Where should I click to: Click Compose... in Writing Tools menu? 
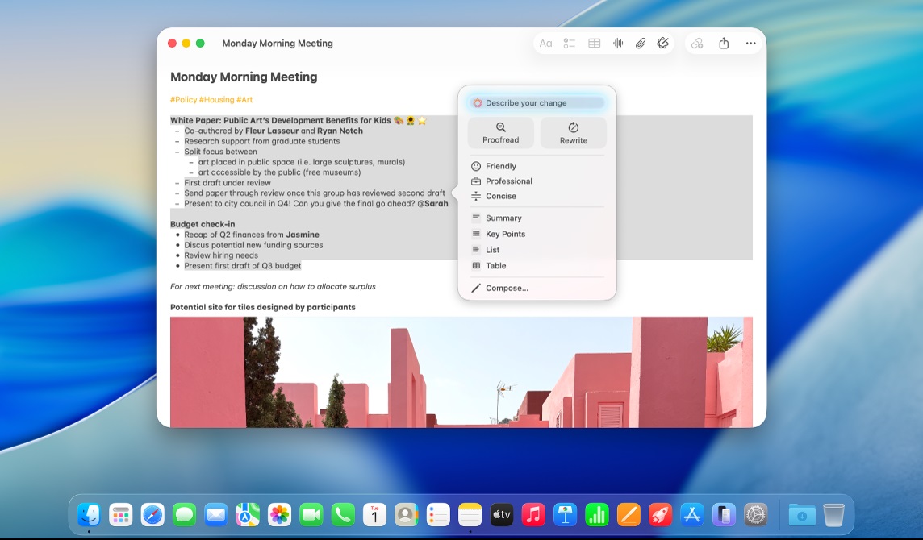[507, 289]
